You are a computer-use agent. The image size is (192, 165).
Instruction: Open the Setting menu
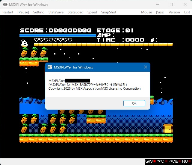(x=39, y=12)
